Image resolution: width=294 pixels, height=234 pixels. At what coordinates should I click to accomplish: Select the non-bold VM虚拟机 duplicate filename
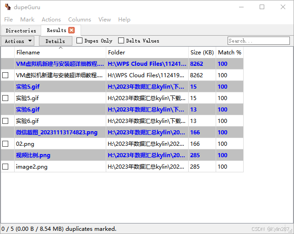(59, 75)
